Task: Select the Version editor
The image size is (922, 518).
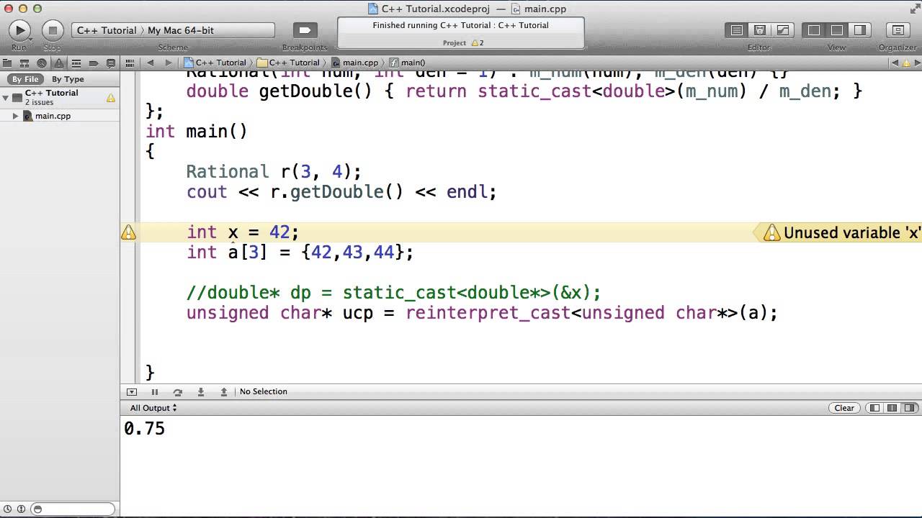Action: [x=783, y=30]
